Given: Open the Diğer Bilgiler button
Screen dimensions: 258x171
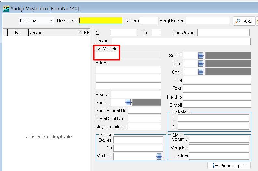Looking at the screenshot, I should (229, 165).
